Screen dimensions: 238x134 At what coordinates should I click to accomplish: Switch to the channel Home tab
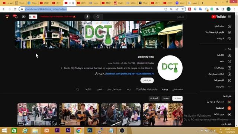[177, 89]
